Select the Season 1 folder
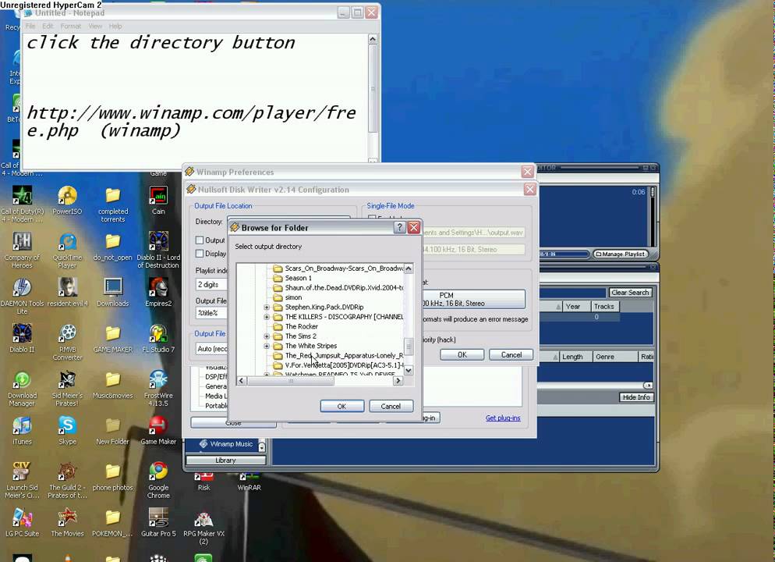 (x=298, y=278)
